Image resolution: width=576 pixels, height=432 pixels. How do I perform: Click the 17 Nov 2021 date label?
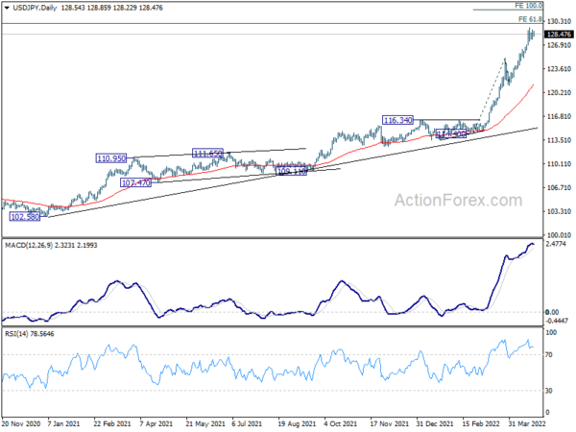[389, 424]
